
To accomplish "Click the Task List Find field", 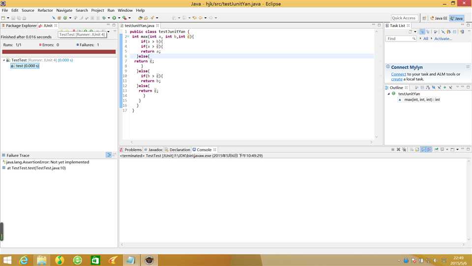I will [x=400, y=38].
